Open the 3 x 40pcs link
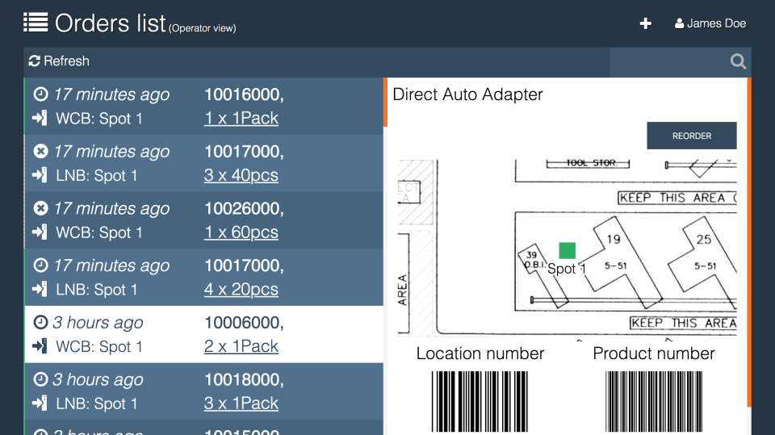The image size is (775, 435). pyautogui.click(x=241, y=175)
